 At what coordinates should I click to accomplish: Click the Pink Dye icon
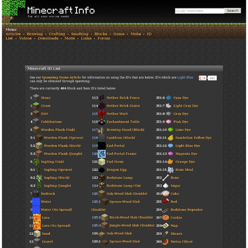(x=169, y=122)
